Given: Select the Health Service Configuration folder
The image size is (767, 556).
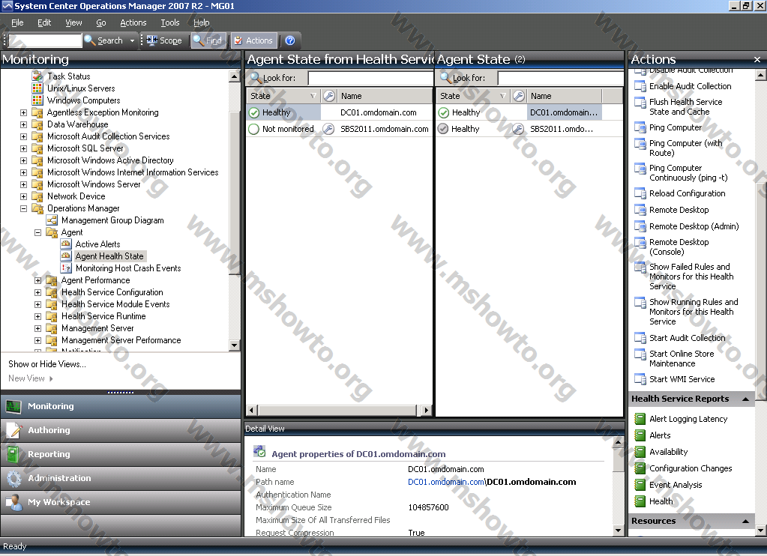Looking at the screenshot, I should 112,292.
